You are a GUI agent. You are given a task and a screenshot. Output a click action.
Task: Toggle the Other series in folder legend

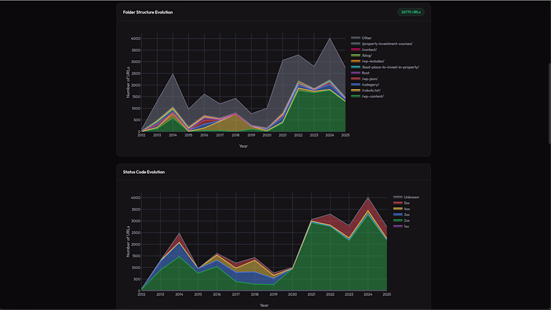[361, 38]
